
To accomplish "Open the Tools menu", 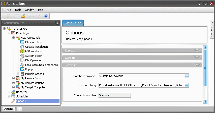I will 18,10.
